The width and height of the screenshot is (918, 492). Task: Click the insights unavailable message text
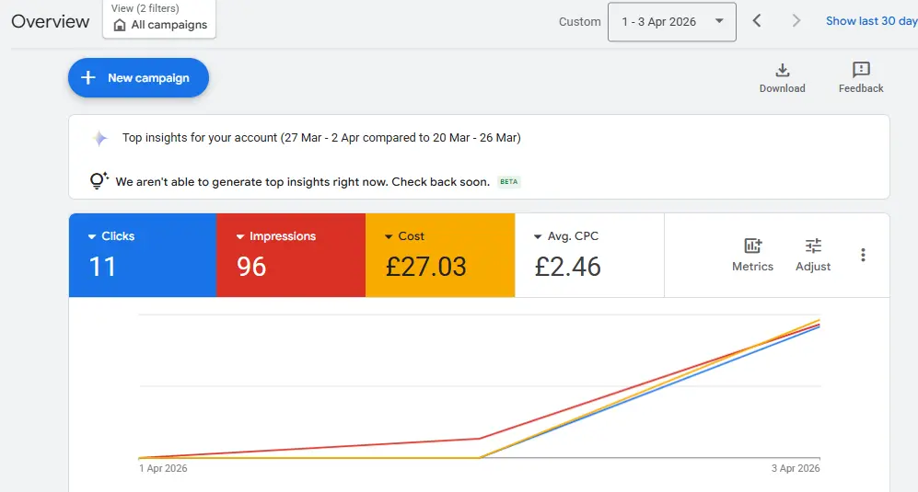303,182
